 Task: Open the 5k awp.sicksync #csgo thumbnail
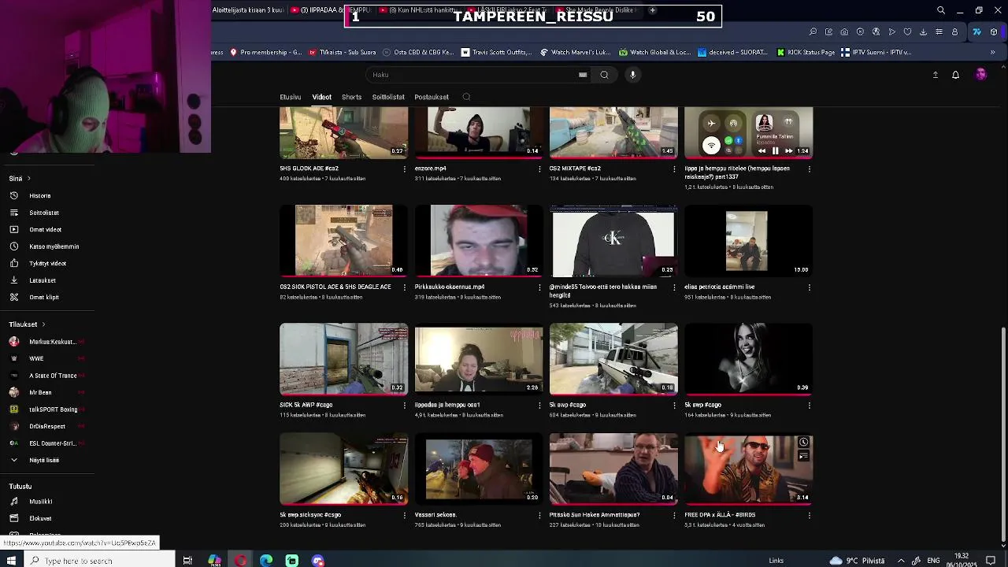pos(344,469)
